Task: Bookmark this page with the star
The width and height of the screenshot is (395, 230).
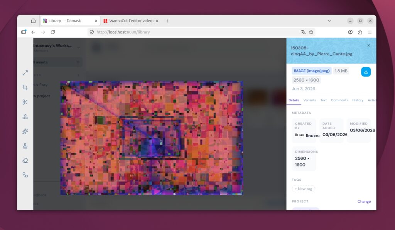Action: 311,32
